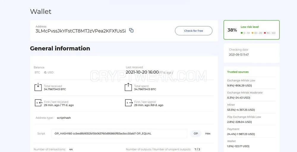The width and height of the screenshot is (297, 152).
Task: Click the red 90-100 risk dot
Action: click(x=265, y=33)
